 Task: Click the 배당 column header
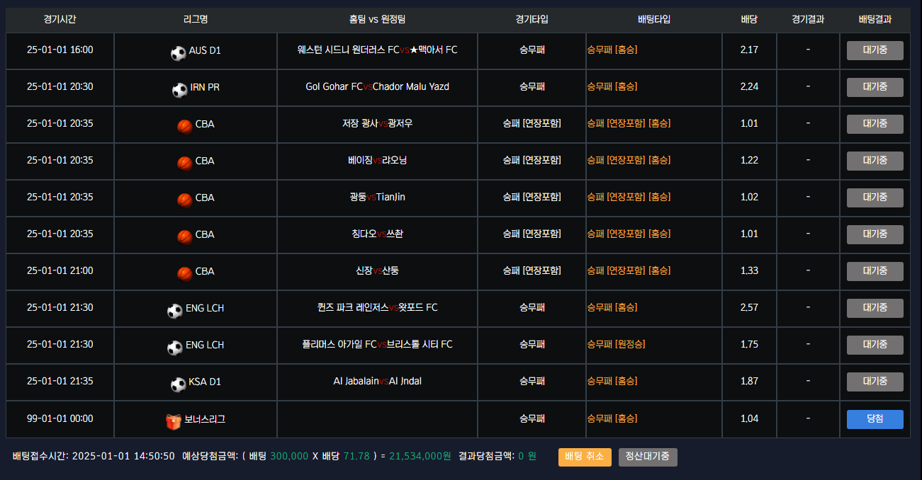(x=749, y=20)
